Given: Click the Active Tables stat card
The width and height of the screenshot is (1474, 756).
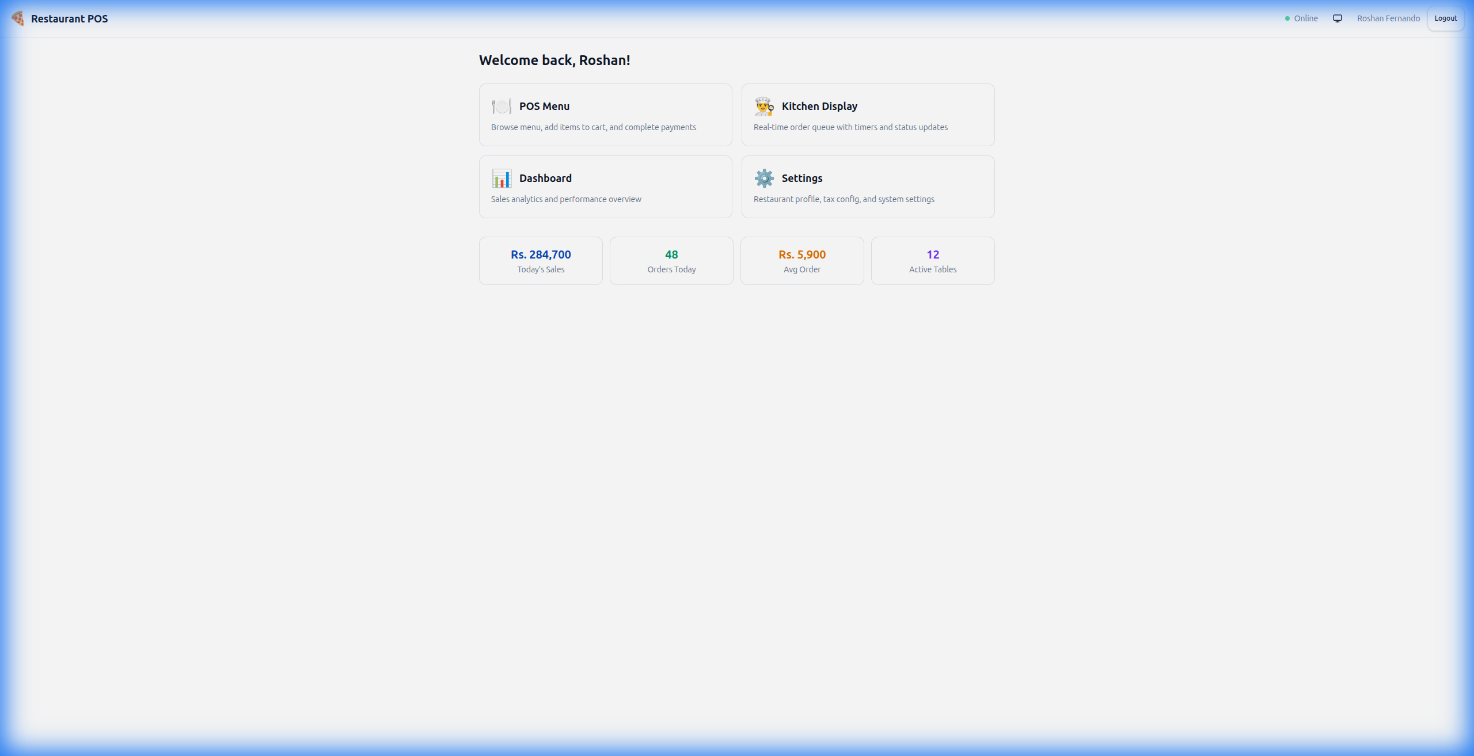Looking at the screenshot, I should coord(932,260).
